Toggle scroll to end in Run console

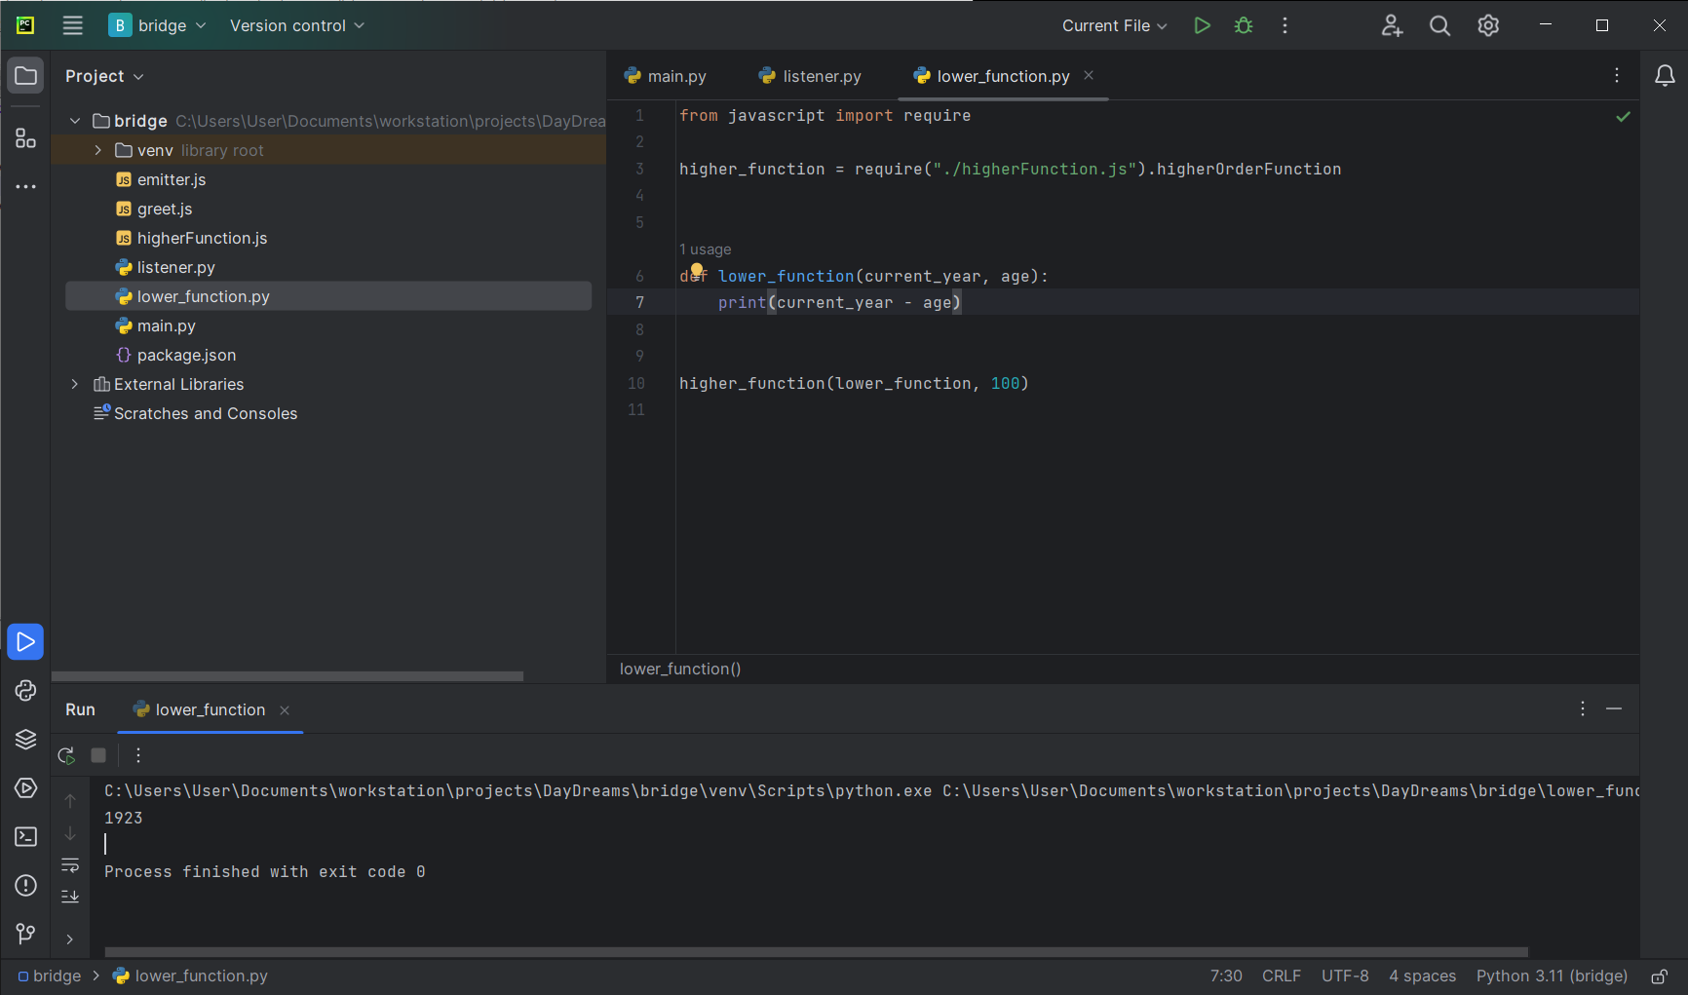click(x=70, y=897)
